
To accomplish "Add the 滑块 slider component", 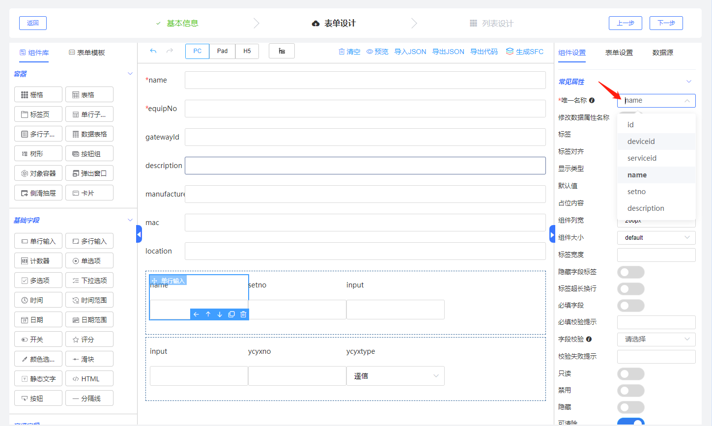I will 89,359.
